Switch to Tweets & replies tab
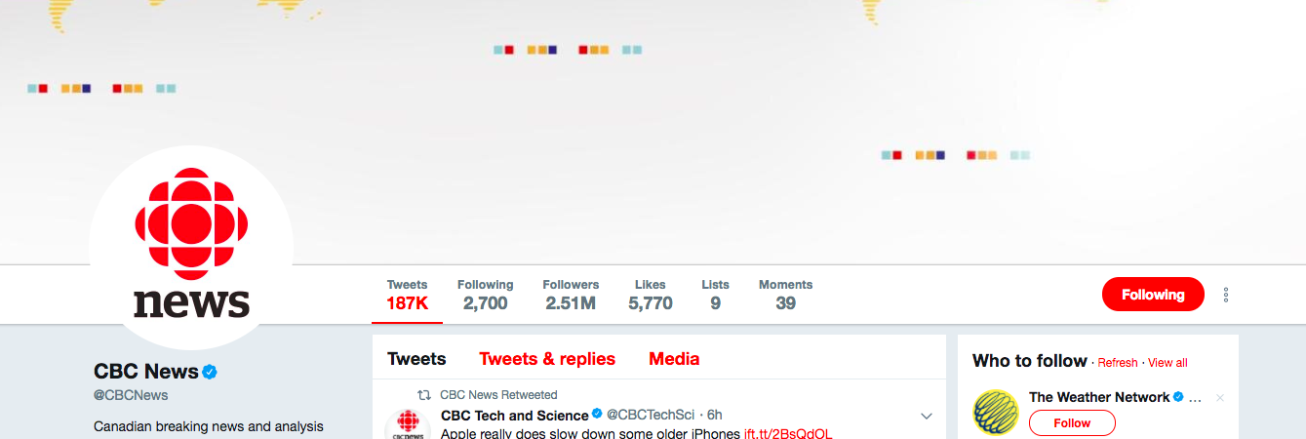This screenshot has width=1306, height=439. tap(547, 359)
